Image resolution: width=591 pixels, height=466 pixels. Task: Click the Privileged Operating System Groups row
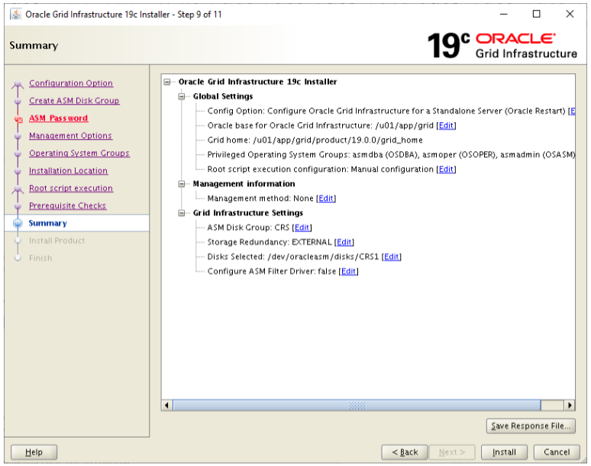coord(391,154)
